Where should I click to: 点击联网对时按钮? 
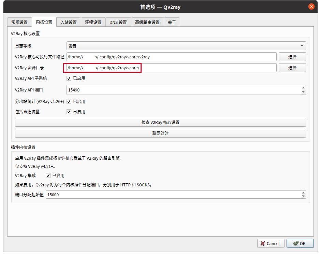point(160,133)
